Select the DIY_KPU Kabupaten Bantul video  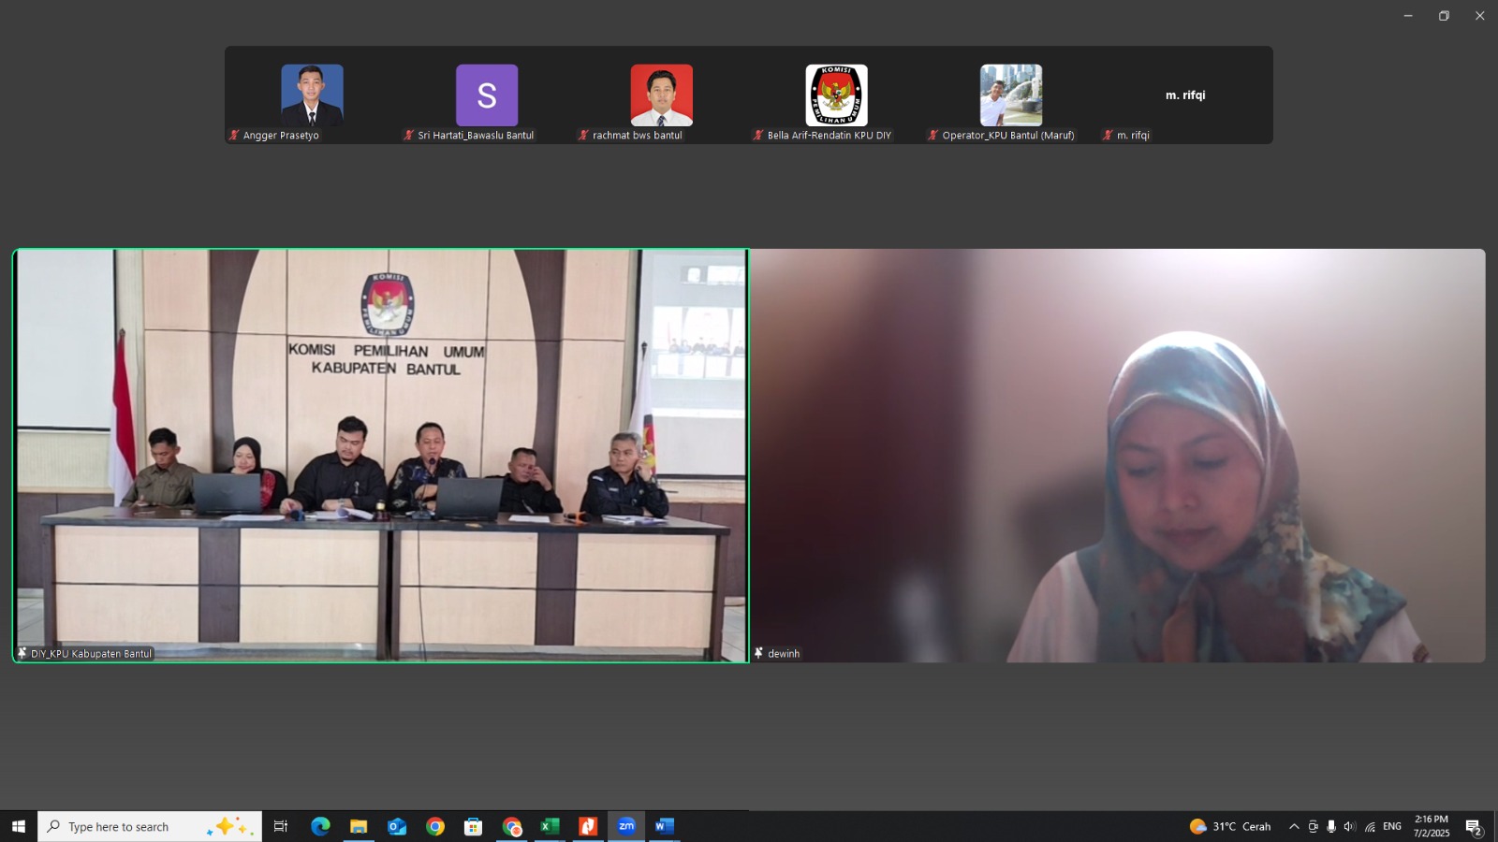[x=381, y=456]
